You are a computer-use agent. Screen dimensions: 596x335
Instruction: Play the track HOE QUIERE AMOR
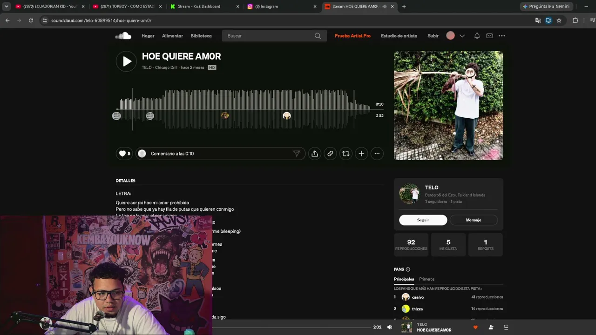point(126,61)
